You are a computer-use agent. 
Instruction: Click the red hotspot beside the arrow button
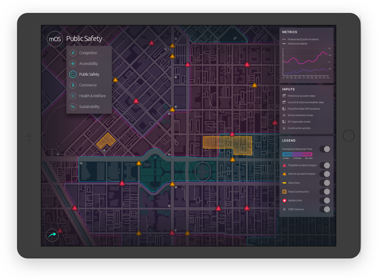60,231
